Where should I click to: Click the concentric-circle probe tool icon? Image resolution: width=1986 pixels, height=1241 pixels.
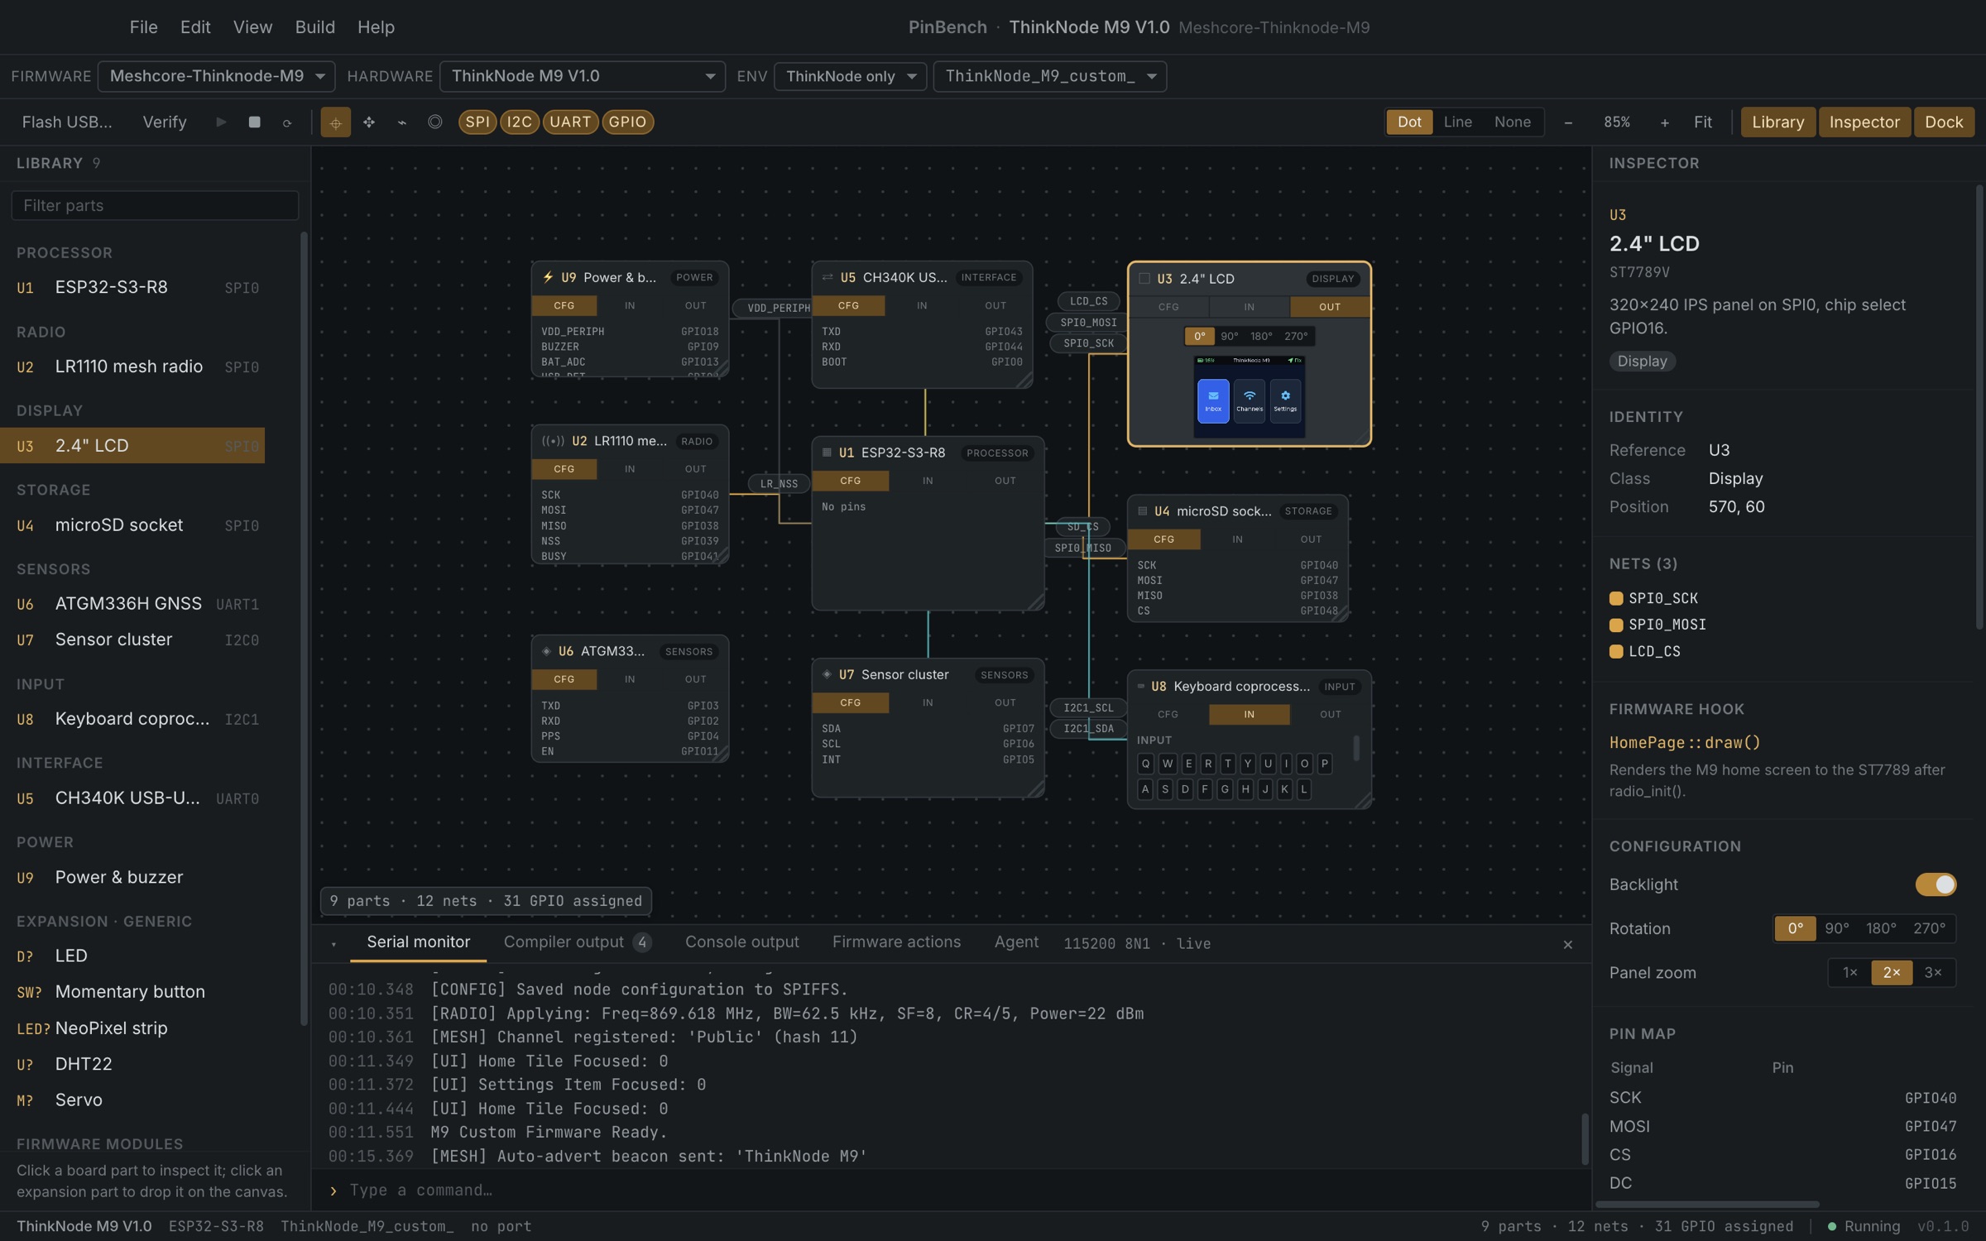(x=434, y=122)
